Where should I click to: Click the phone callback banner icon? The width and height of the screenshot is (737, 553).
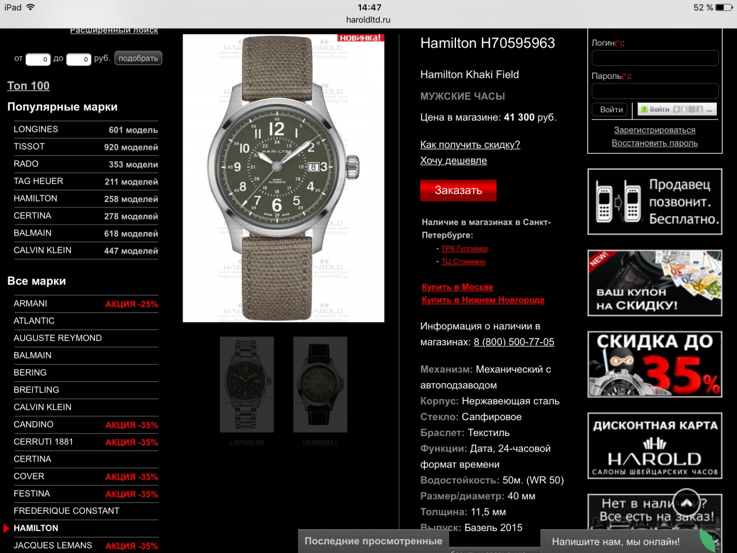pyautogui.click(x=618, y=202)
